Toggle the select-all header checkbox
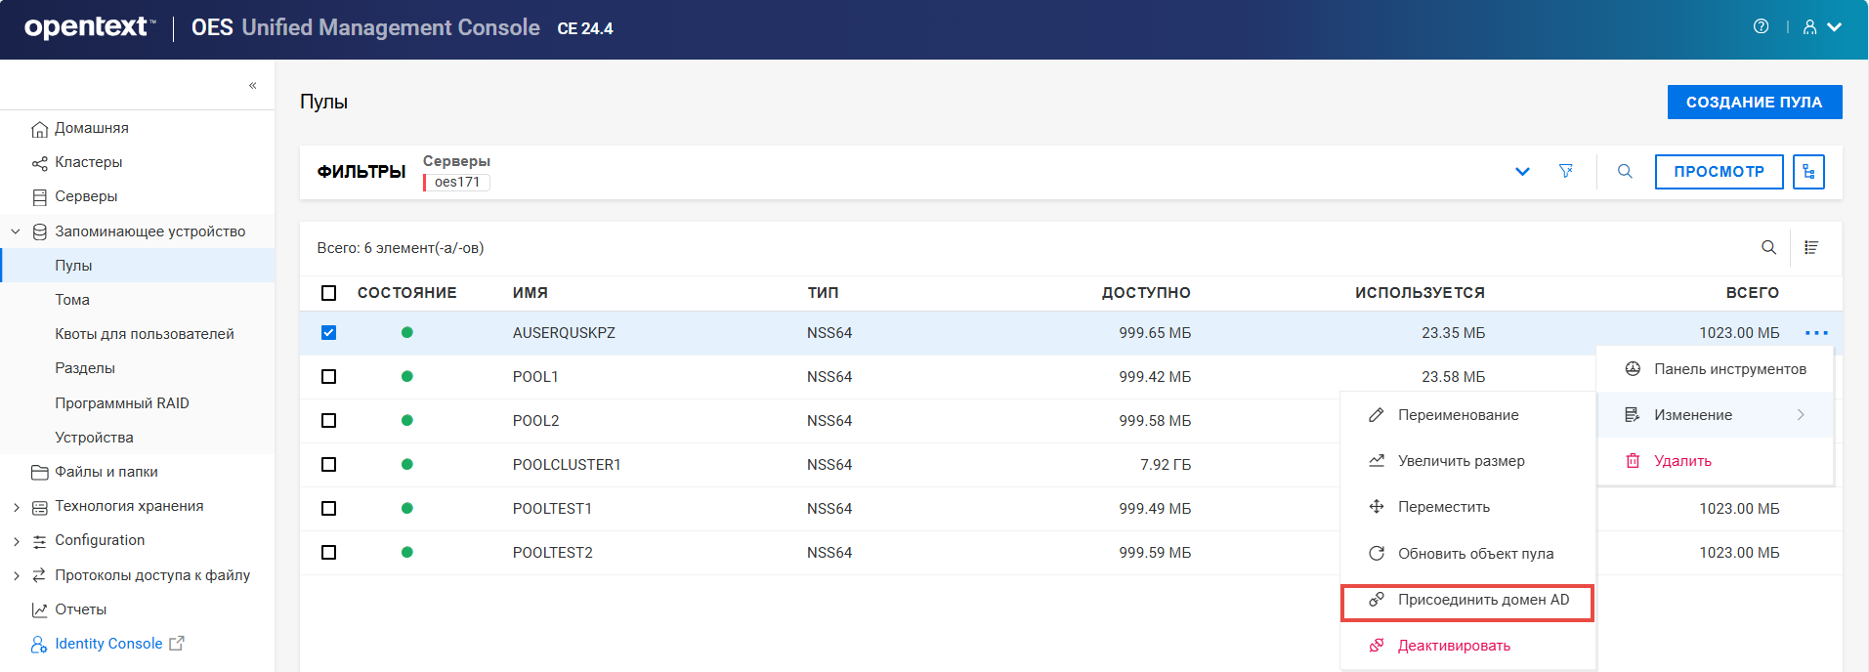1869x672 pixels. pyautogui.click(x=328, y=293)
